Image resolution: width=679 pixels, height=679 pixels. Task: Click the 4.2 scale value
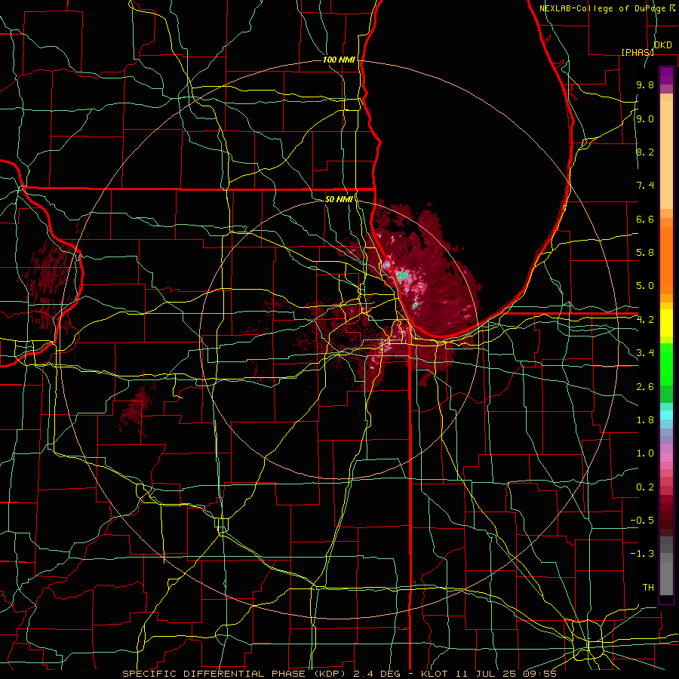click(x=645, y=320)
